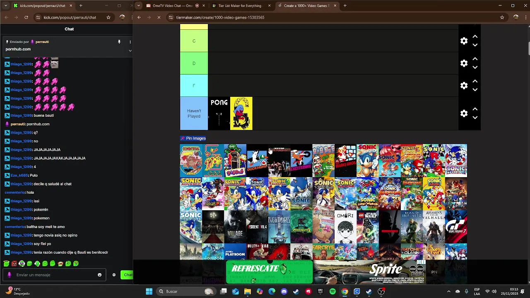This screenshot has height=298, width=530.
Task: Open settings gear for the C tier row
Action: [x=464, y=41]
